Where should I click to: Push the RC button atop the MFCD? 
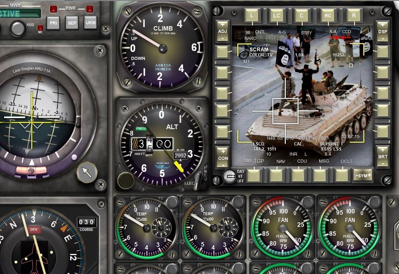[x=328, y=15]
